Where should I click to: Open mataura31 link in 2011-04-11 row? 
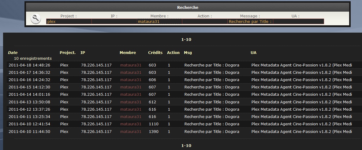click(x=131, y=117)
